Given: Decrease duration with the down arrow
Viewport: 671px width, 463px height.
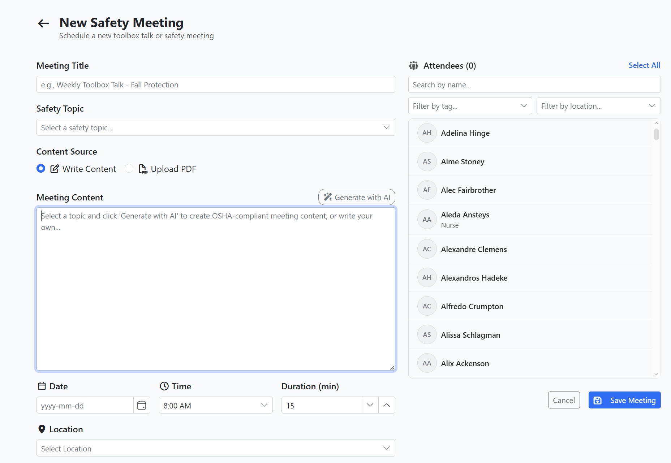Looking at the screenshot, I should point(370,405).
